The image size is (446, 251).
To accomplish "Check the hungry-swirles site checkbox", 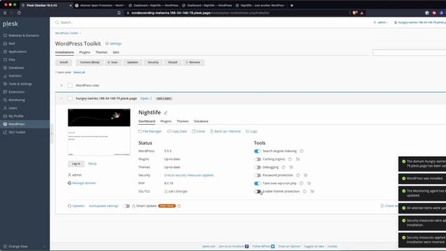I will coord(70,98).
